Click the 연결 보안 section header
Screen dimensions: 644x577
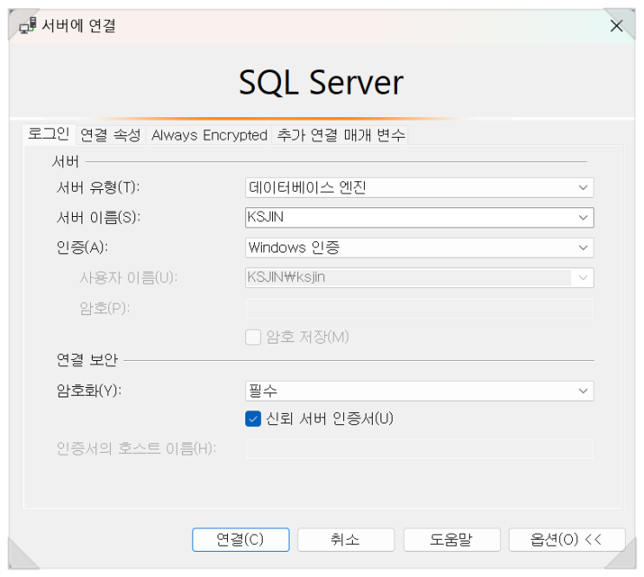click(87, 360)
